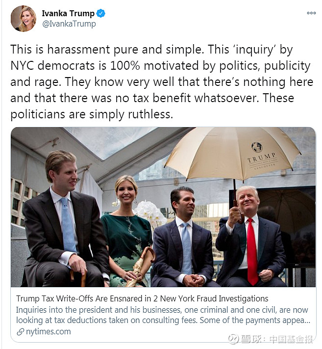Viewport: 322px width, 349px height.
Task: Click the white orchid flowers in the photo
Action: [x=151, y=212]
